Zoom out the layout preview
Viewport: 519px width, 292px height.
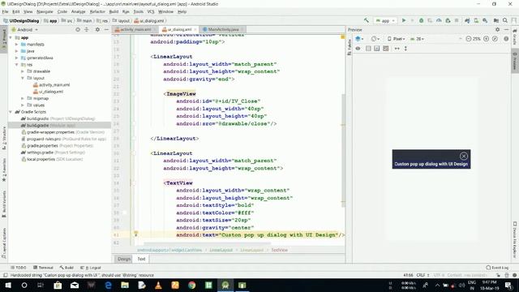pos(469,39)
